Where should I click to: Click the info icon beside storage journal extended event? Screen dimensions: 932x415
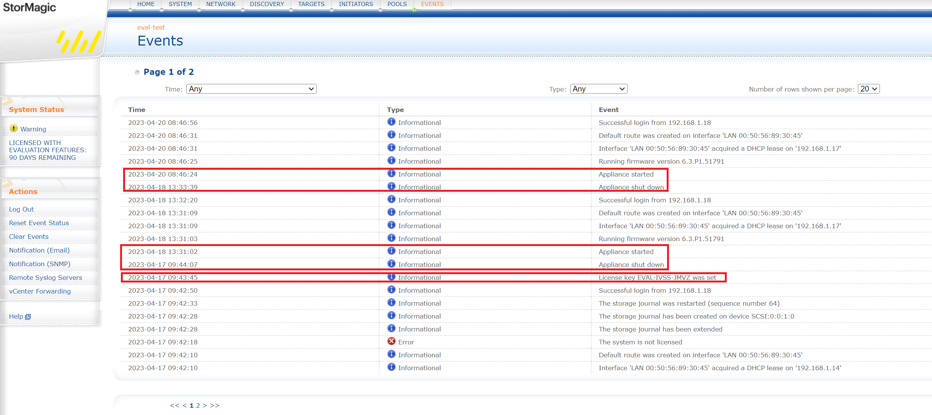(x=391, y=328)
